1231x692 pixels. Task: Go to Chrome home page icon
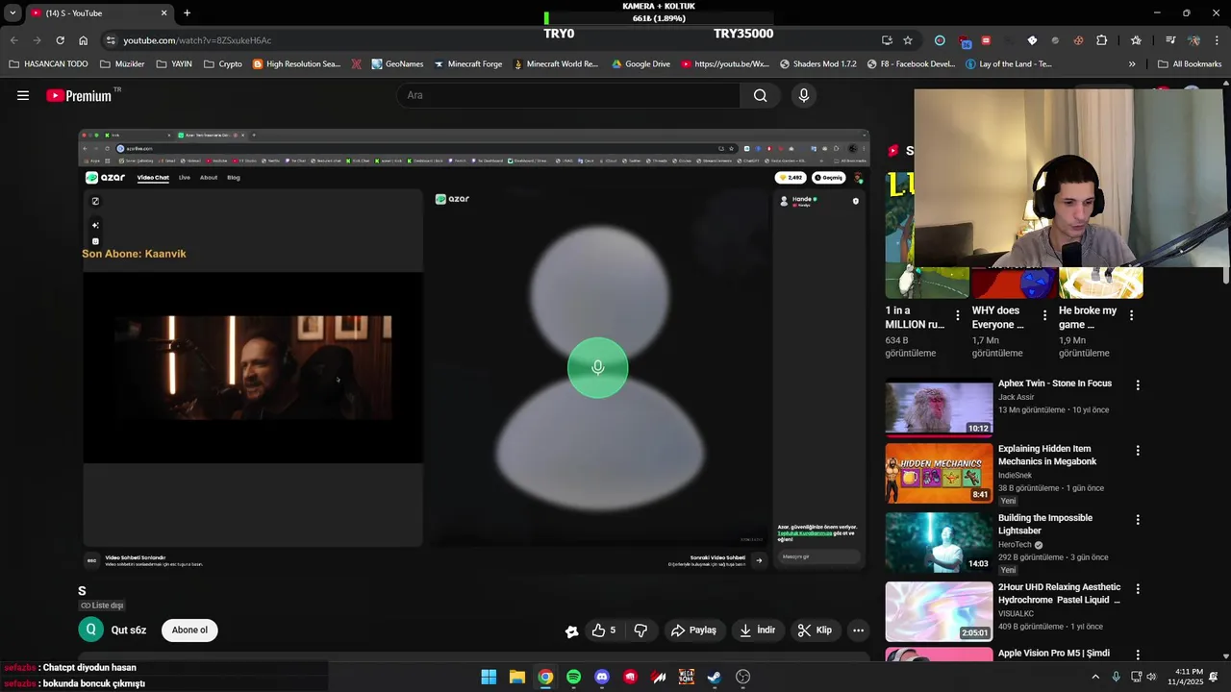[84, 40]
